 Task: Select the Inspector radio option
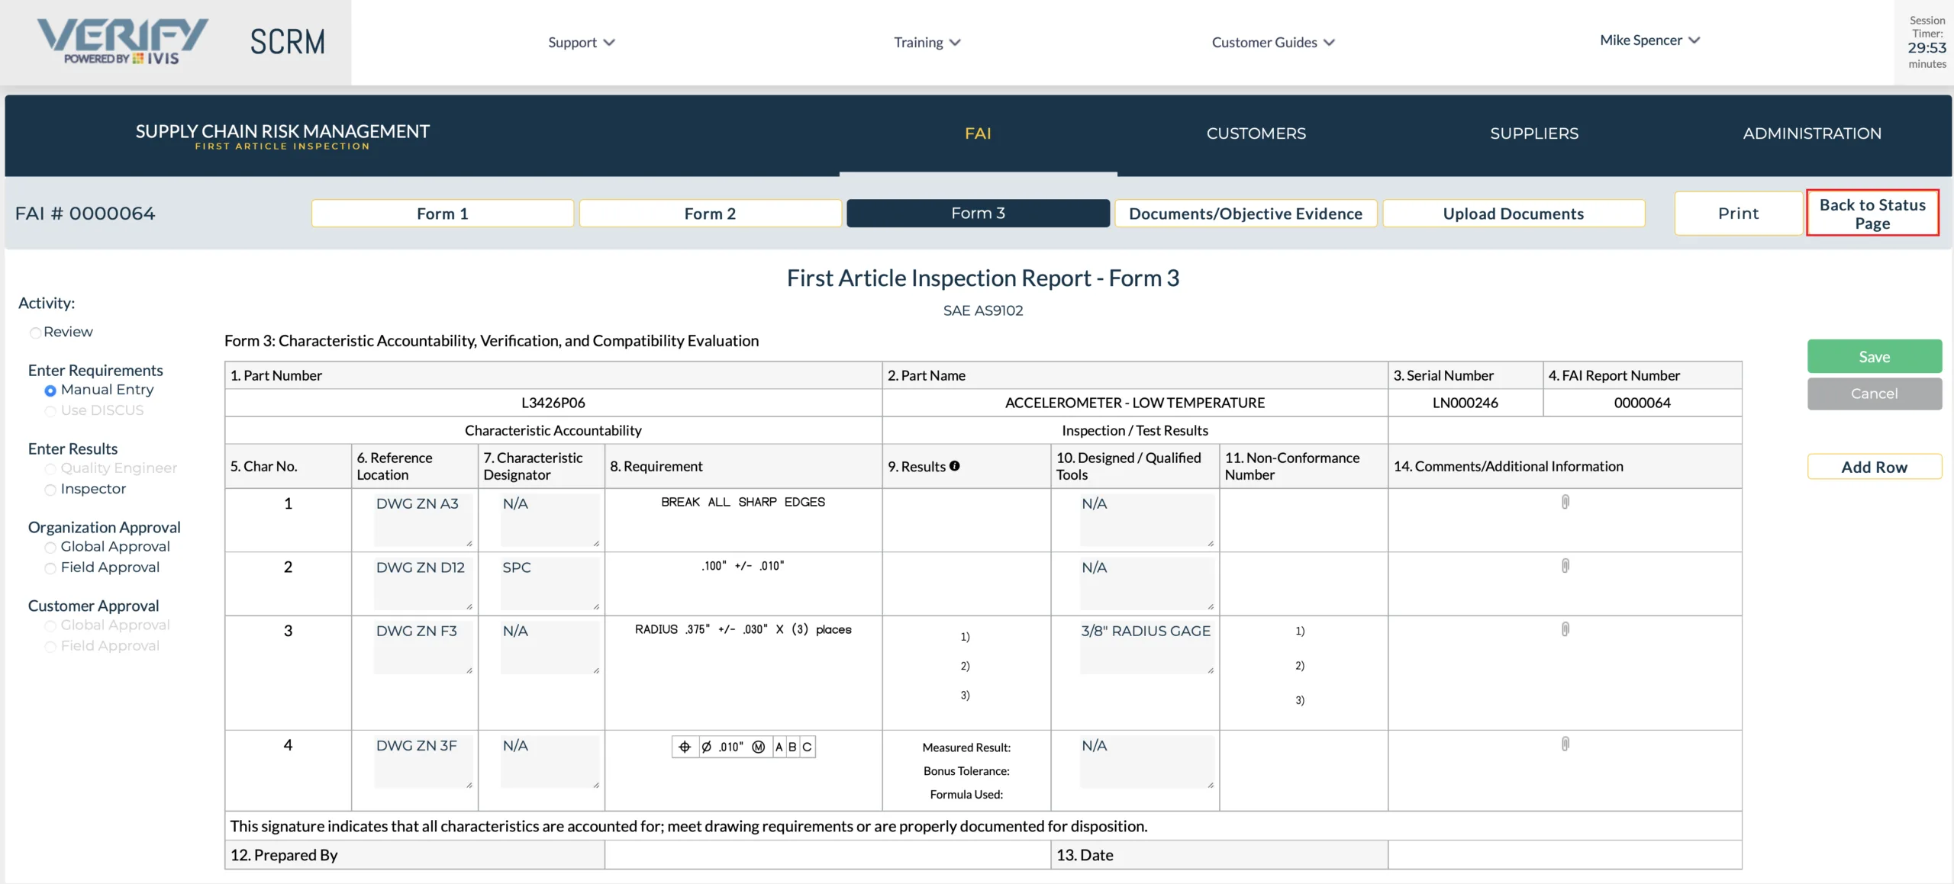pos(50,490)
